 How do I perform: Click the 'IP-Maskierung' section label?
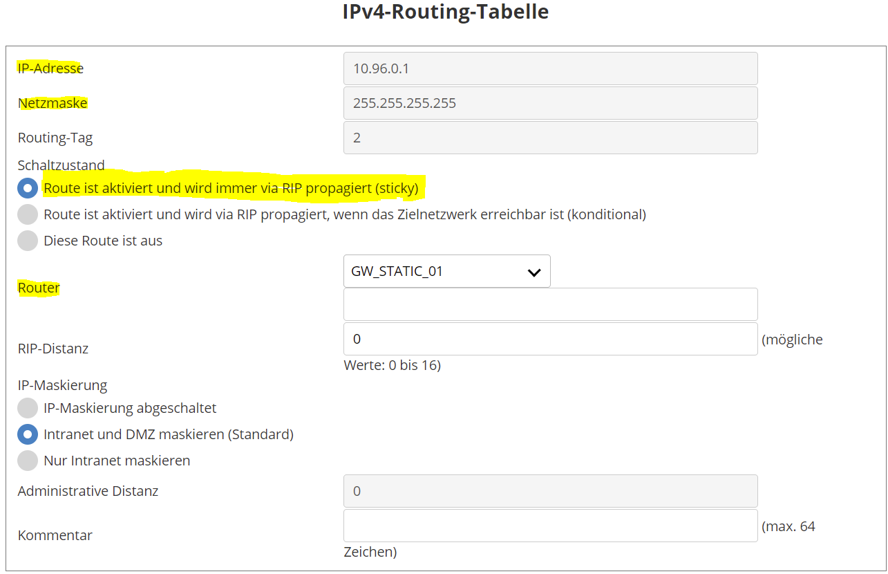coord(62,385)
